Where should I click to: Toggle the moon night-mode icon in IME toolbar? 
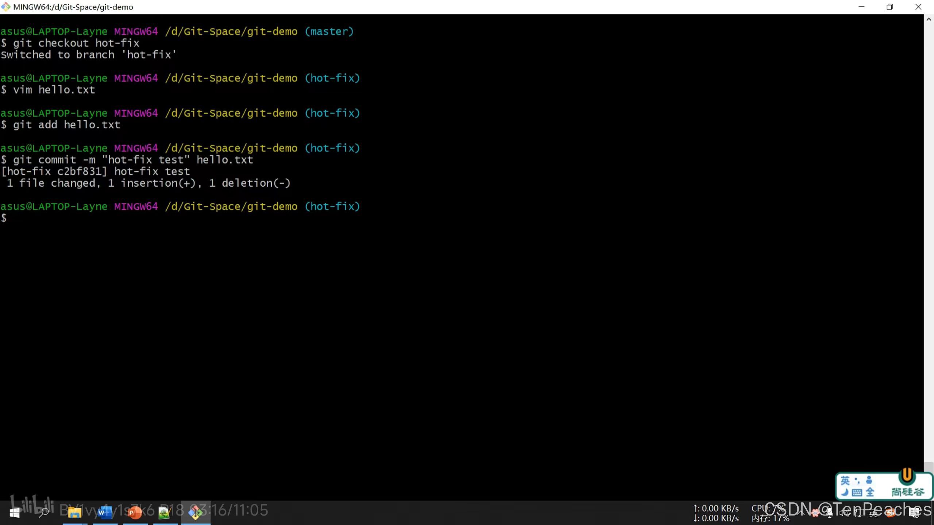(x=845, y=493)
